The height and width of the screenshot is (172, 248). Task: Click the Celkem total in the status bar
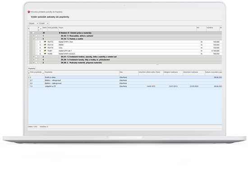click(32, 127)
